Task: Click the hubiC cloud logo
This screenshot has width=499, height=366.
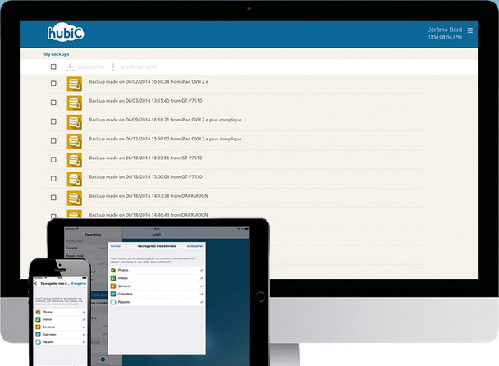Action: pyautogui.click(x=66, y=34)
